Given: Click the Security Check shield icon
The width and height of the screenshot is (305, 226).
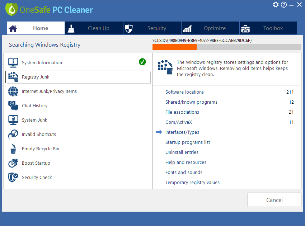Looking at the screenshot, I should click(x=13, y=177).
